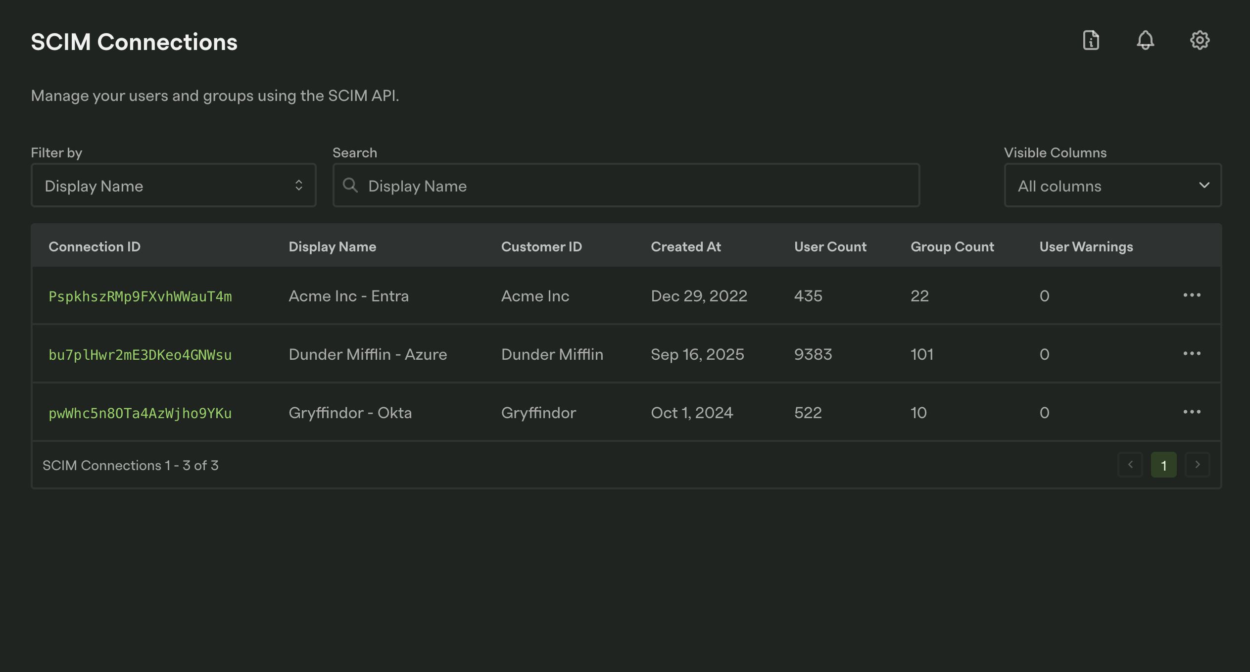Open the notifications bell
1250x672 pixels.
click(x=1145, y=41)
